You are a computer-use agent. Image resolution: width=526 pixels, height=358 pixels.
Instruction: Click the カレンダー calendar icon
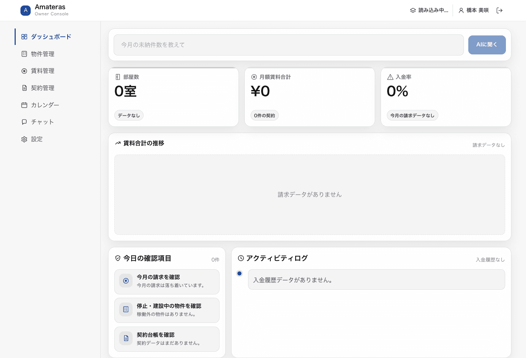[x=24, y=105]
